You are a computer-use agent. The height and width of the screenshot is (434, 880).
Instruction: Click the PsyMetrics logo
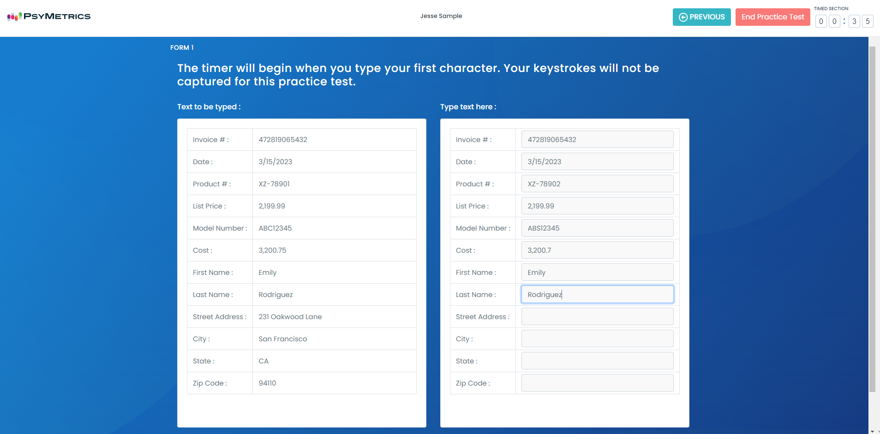tap(49, 17)
